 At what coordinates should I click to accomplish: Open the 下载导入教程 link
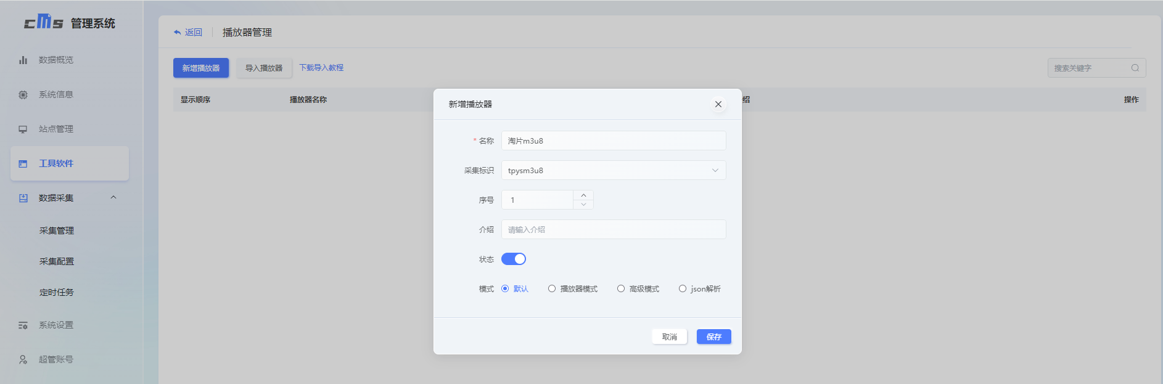pos(321,68)
